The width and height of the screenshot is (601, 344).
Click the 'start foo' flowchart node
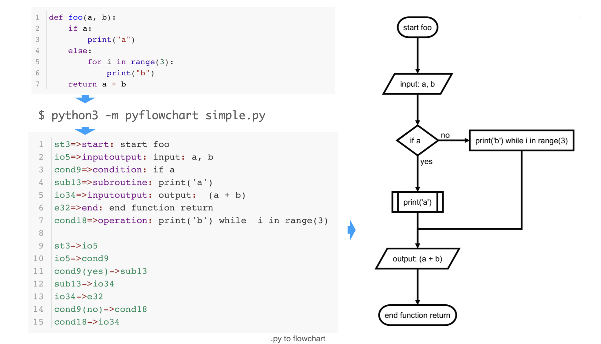tap(417, 27)
